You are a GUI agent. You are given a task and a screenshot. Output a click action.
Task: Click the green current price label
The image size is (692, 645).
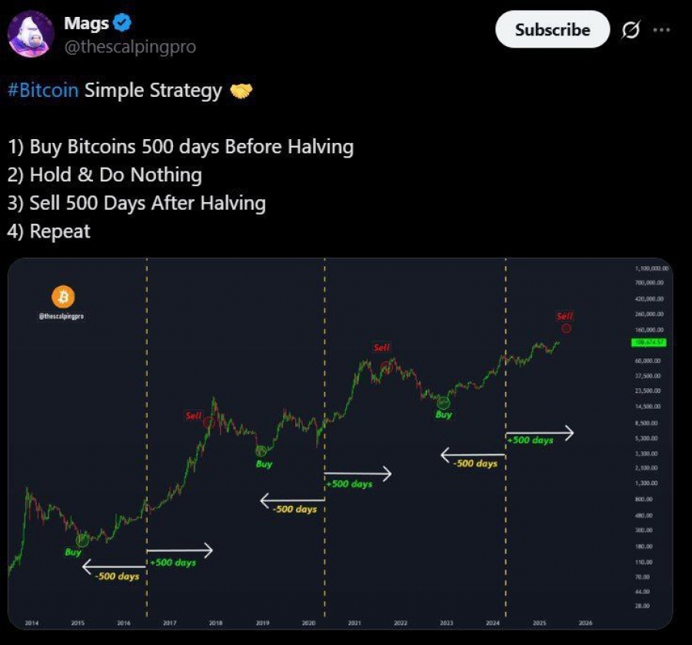click(649, 343)
